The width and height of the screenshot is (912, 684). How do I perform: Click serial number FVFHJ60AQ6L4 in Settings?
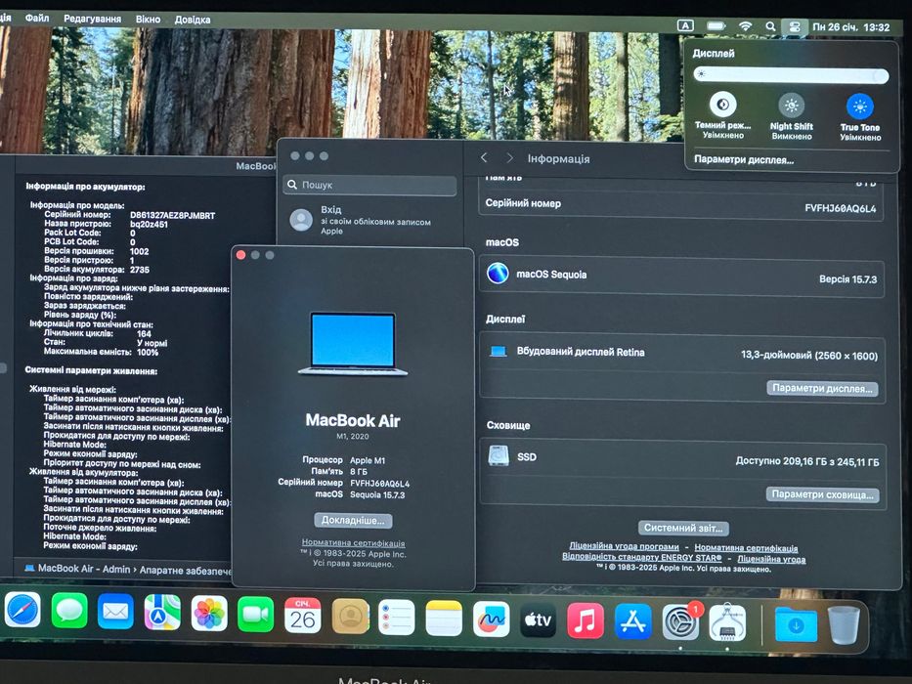click(840, 208)
